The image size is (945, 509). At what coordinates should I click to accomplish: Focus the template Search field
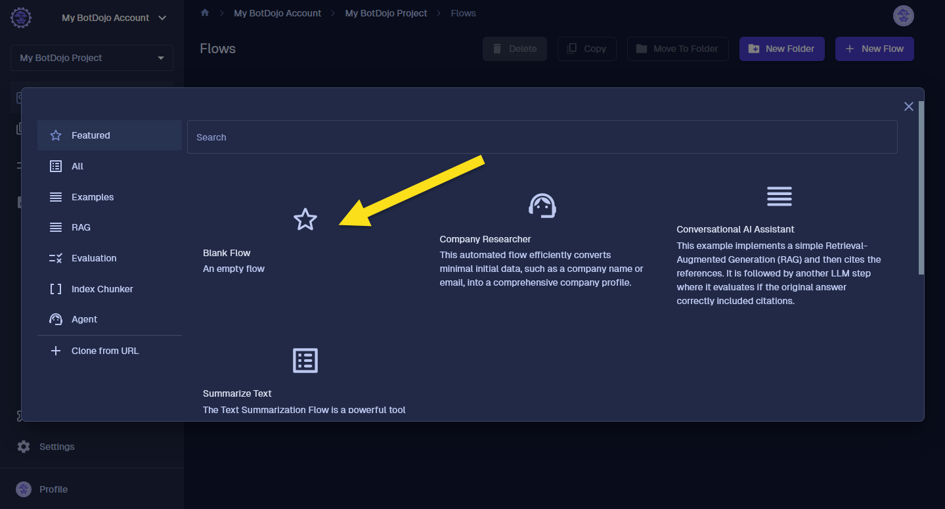[542, 137]
